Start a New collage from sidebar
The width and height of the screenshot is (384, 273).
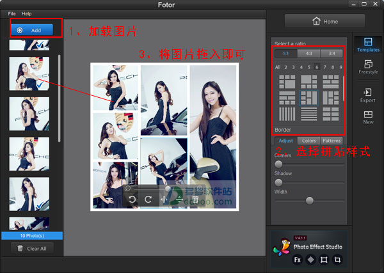tap(368, 117)
